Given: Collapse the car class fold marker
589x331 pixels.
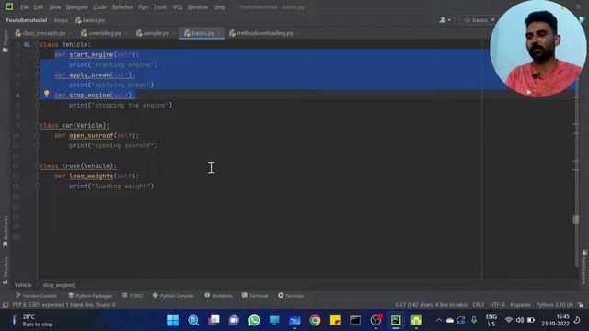Looking at the screenshot, I should [37, 126].
